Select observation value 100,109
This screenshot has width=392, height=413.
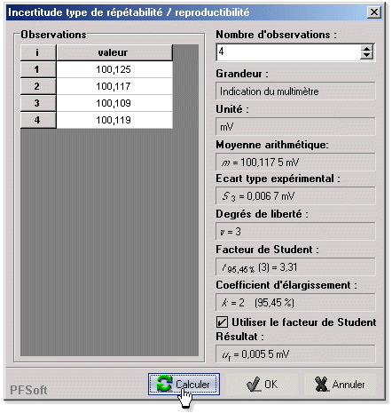tap(114, 103)
